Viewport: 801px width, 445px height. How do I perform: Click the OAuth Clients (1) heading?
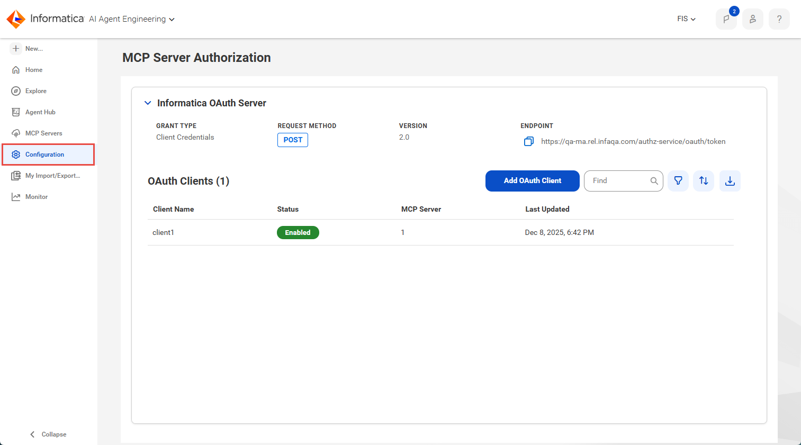pyautogui.click(x=188, y=181)
